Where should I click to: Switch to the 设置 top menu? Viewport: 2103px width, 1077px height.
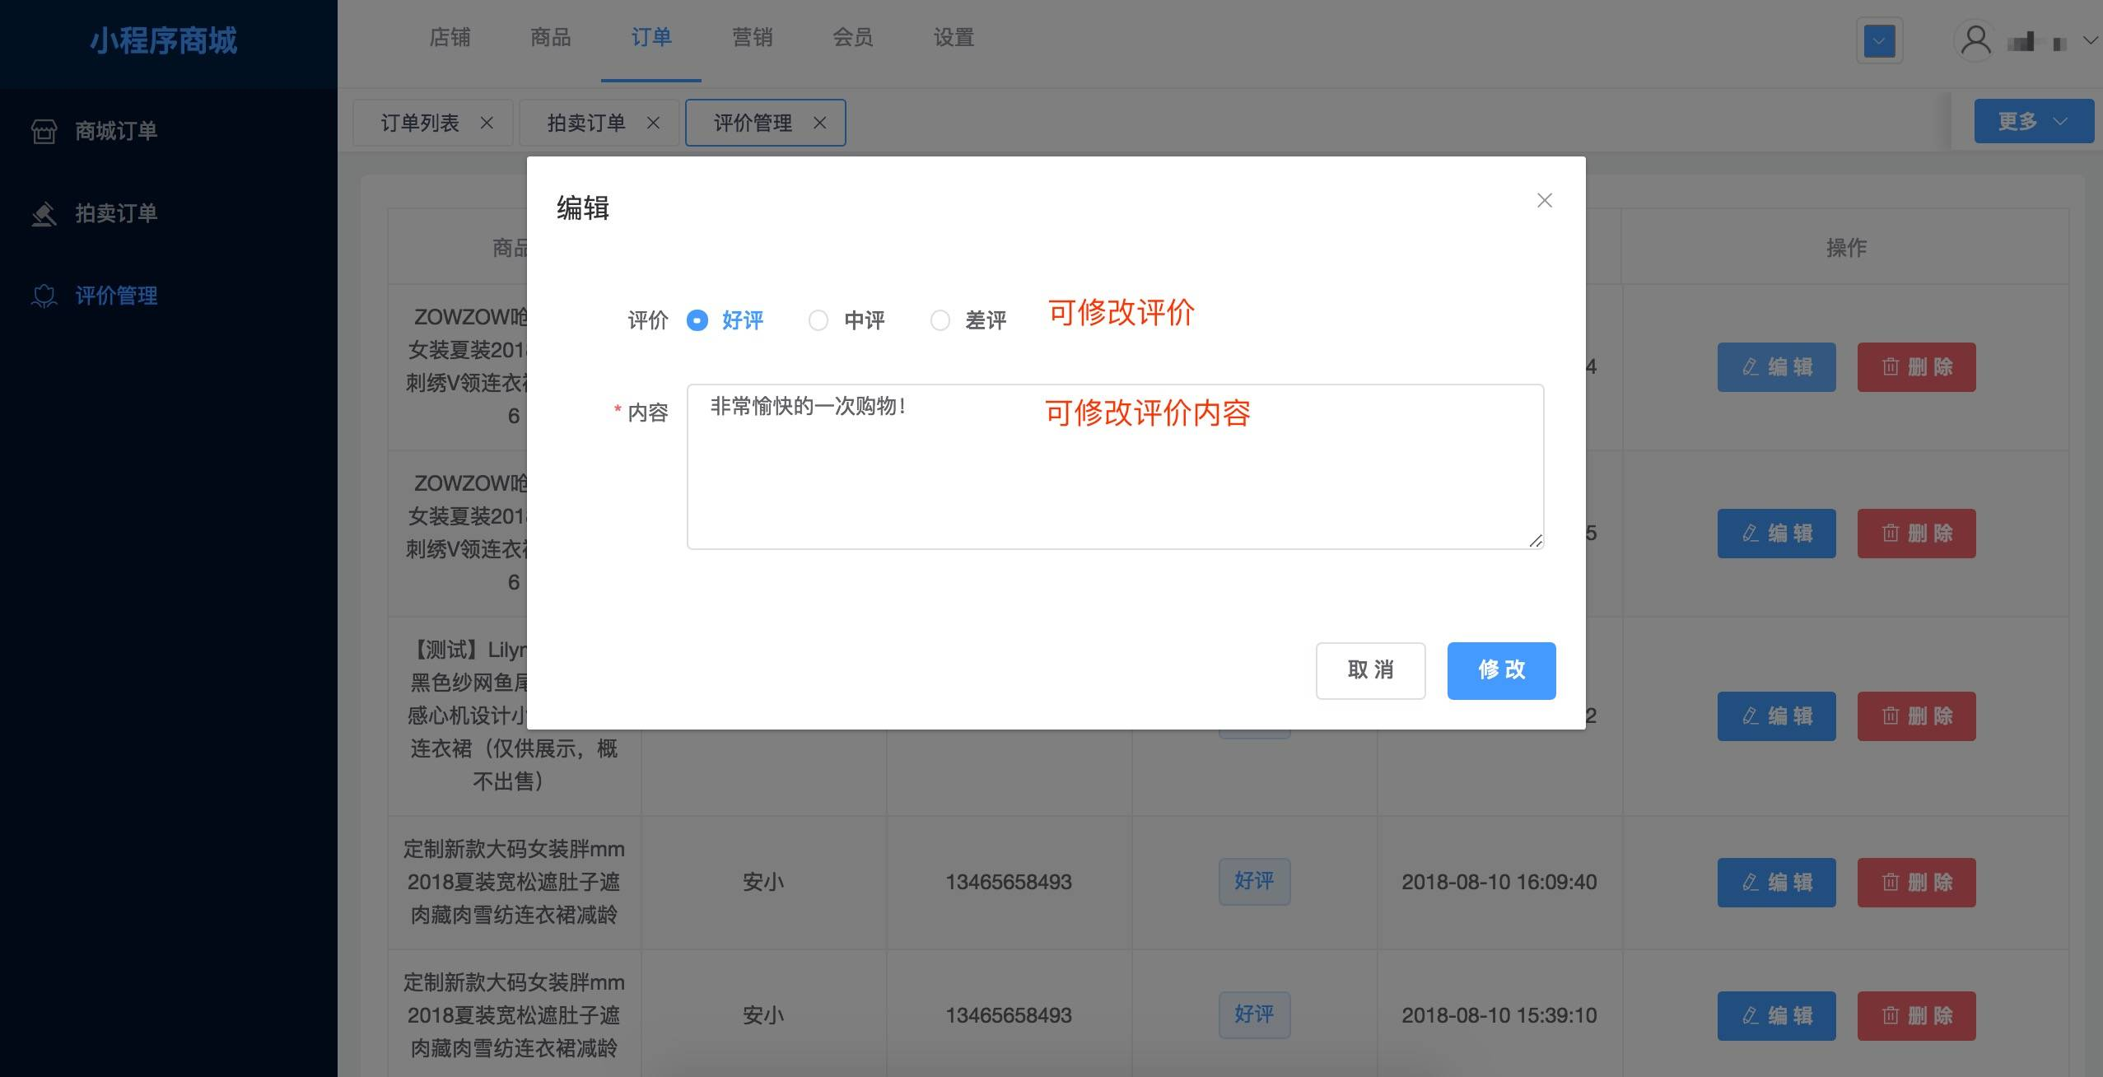(x=954, y=38)
